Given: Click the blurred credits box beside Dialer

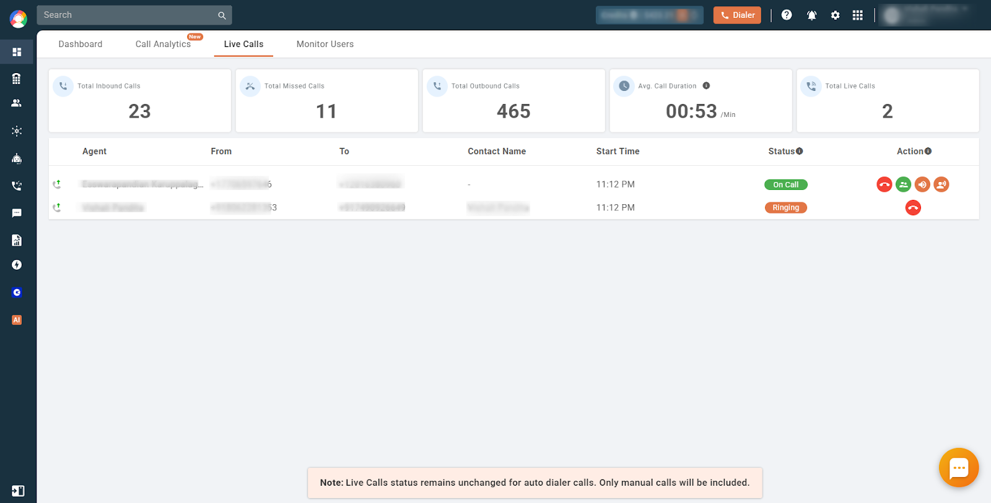Looking at the screenshot, I should click(x=650, y=15).
